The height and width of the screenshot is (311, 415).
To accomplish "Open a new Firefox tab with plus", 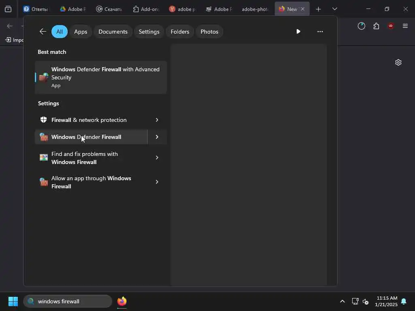I will [x=319, y=9].
